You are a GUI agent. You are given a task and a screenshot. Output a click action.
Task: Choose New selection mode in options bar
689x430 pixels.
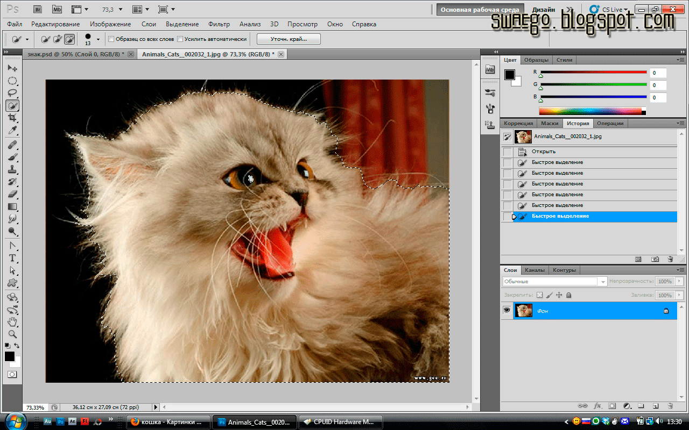click(x=46, y=39)
